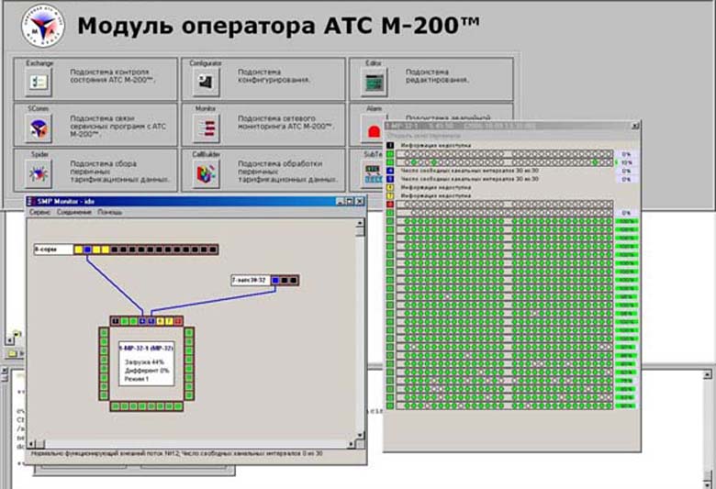Click the Загрузка 44% line
This screenshot has width=716, height=489.
coord(144,362)
